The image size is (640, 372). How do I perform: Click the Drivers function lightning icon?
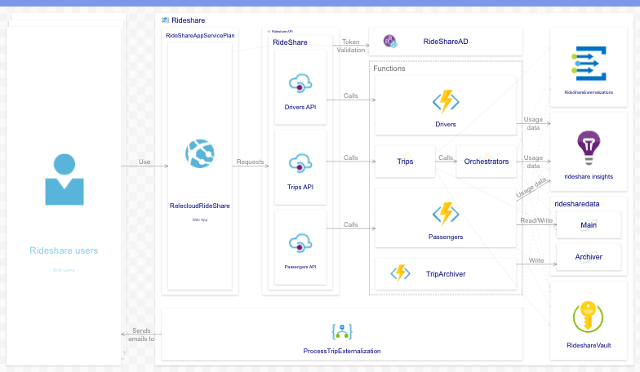click(x=446, y=101)
